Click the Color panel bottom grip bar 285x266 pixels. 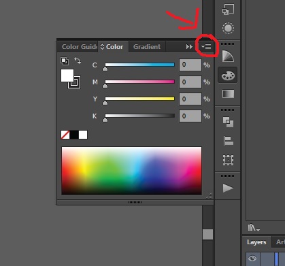click(135, 202)
